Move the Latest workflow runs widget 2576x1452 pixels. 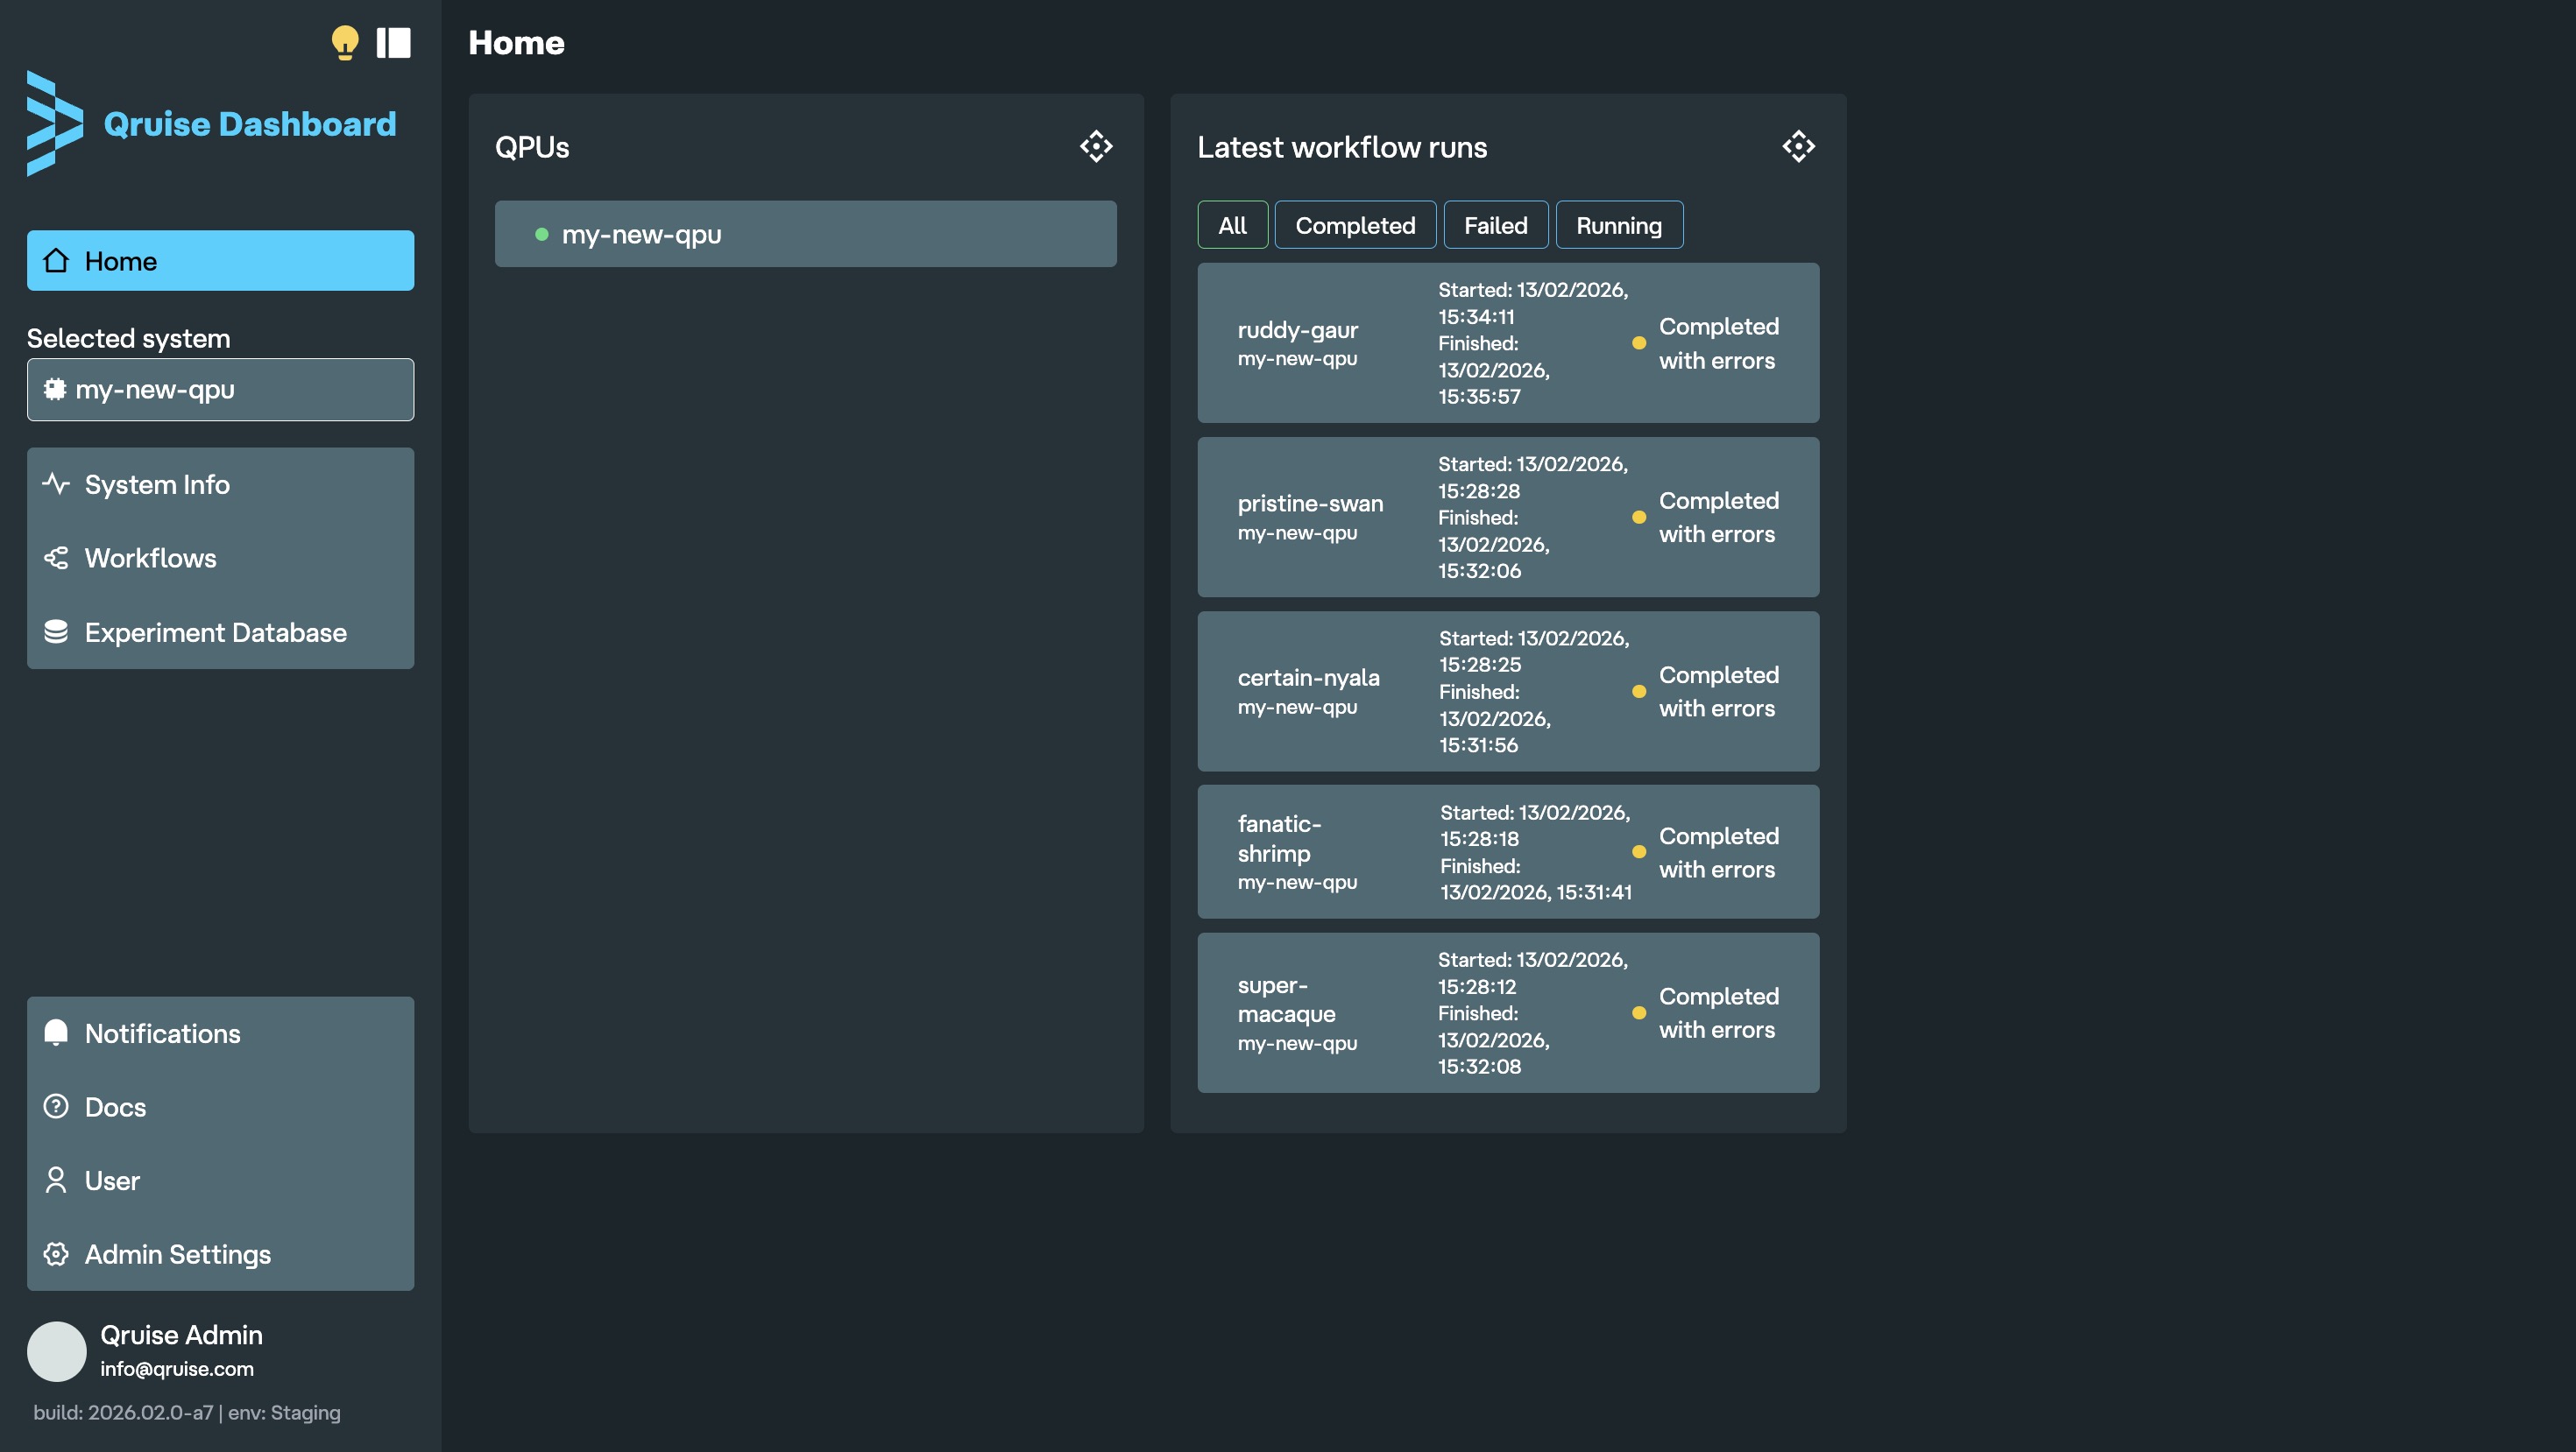point(1798,147)
